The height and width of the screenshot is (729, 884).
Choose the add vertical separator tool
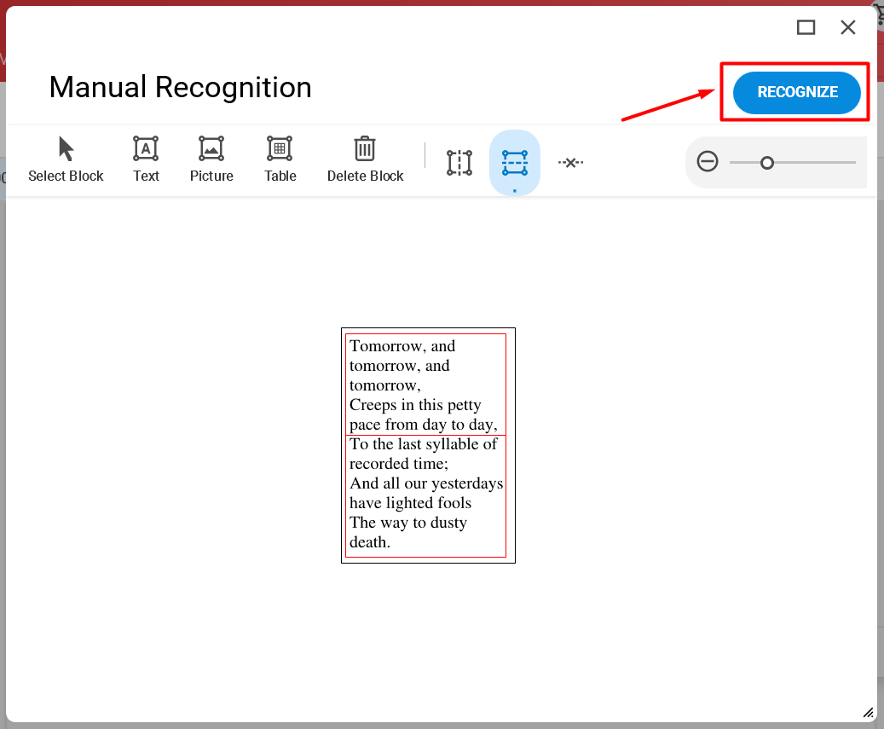coord(459,163)
